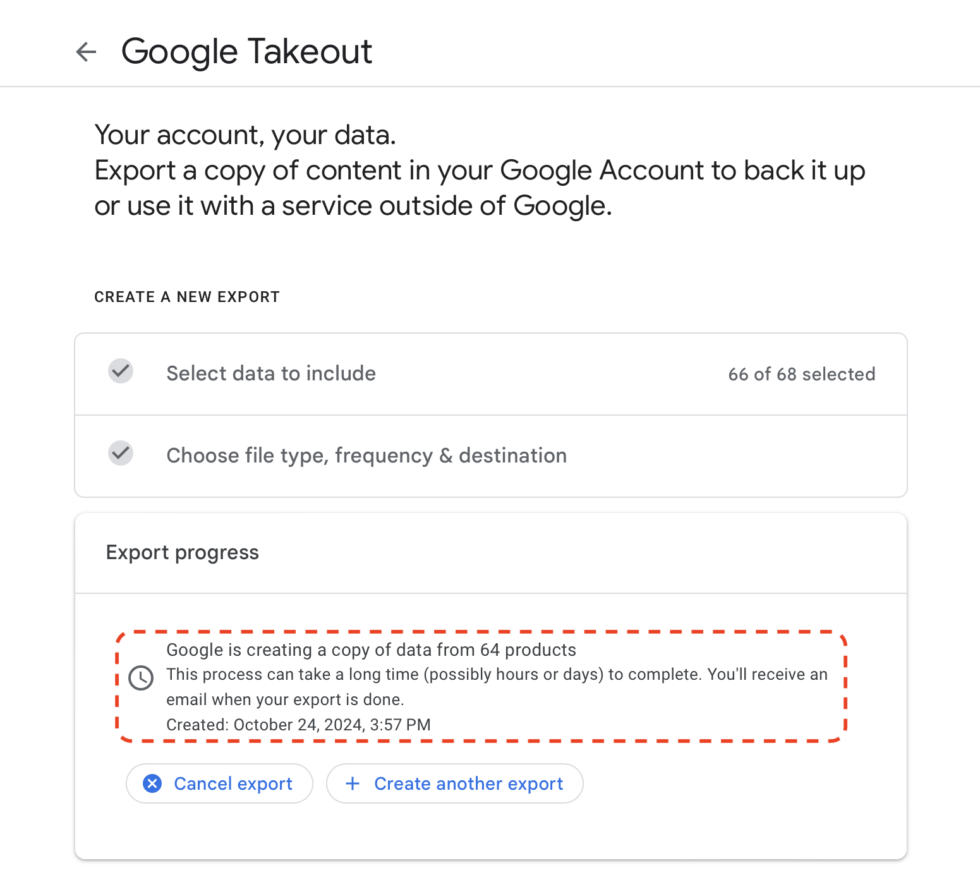
Task: Click the clock icon in Export progress
Action: [x=141, y=678]
